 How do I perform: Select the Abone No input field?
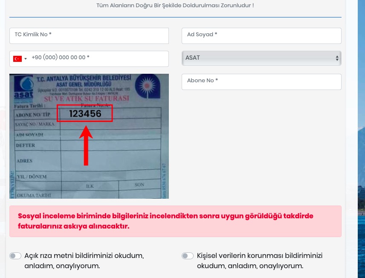tap(261, 81)
